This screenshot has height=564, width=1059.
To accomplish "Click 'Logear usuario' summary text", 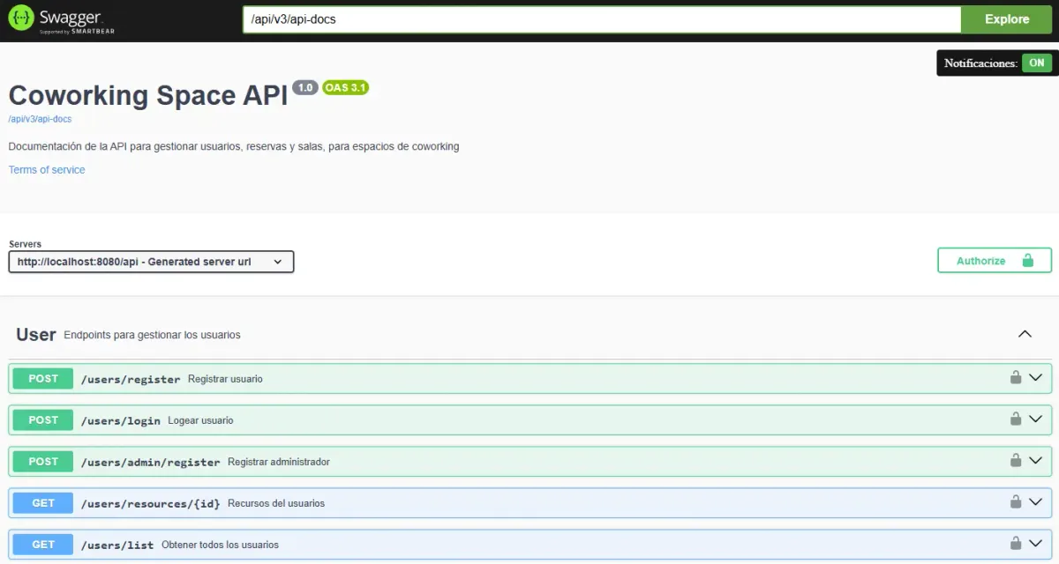I will [200, 420].
